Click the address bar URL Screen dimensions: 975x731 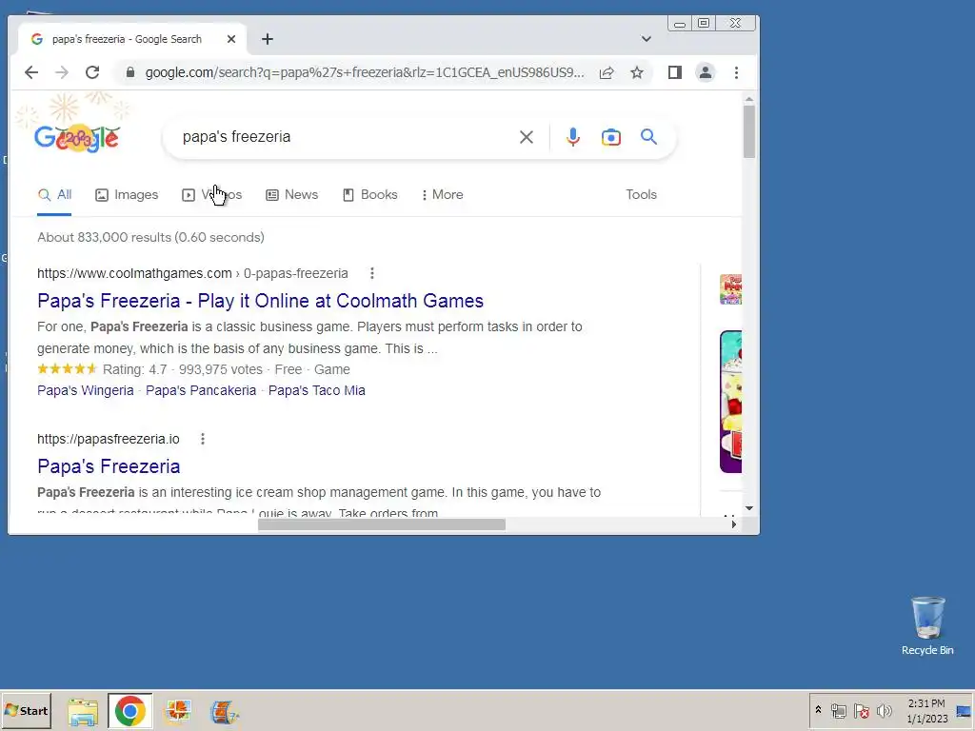(x=365, y=72)
